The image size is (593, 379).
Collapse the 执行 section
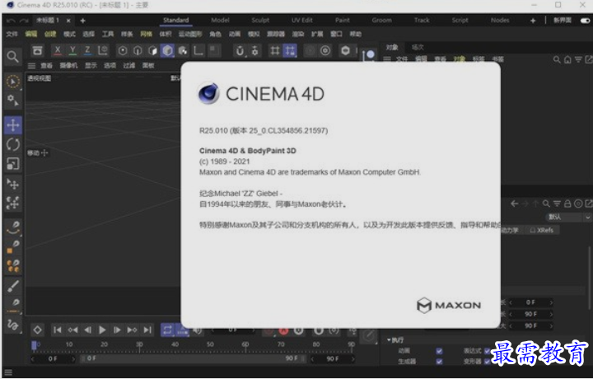coord(389,340)
